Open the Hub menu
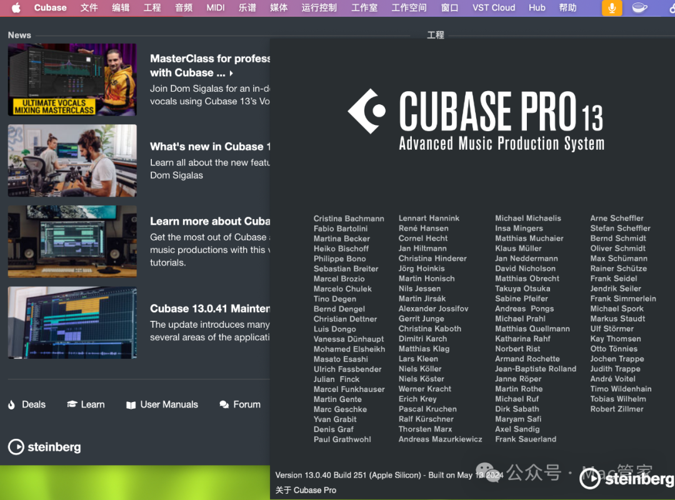This screenshot has width=675, height=500. (537, 7)
